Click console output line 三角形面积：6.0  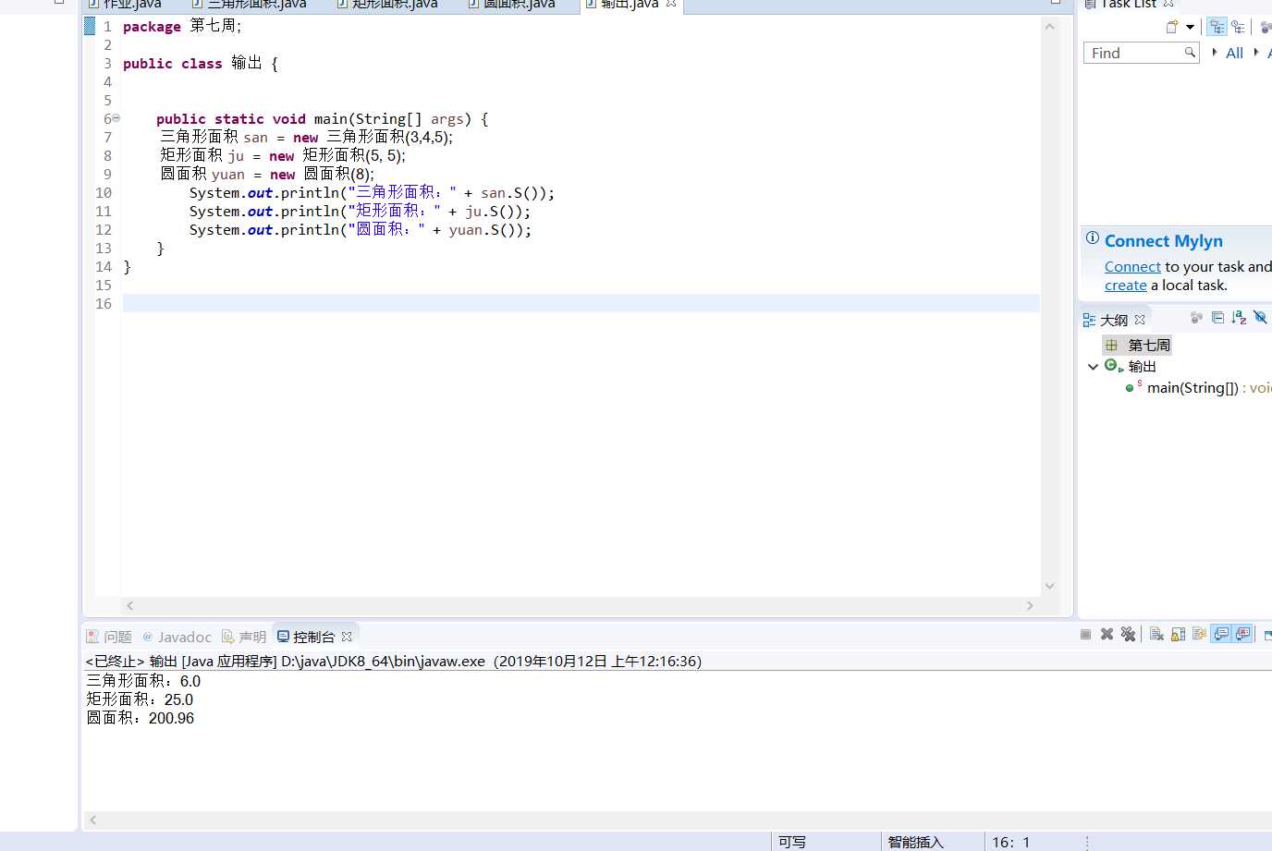(x=143, y=681)
